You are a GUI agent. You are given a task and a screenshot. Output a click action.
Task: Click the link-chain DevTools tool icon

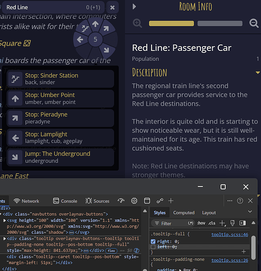click(160, 201)
